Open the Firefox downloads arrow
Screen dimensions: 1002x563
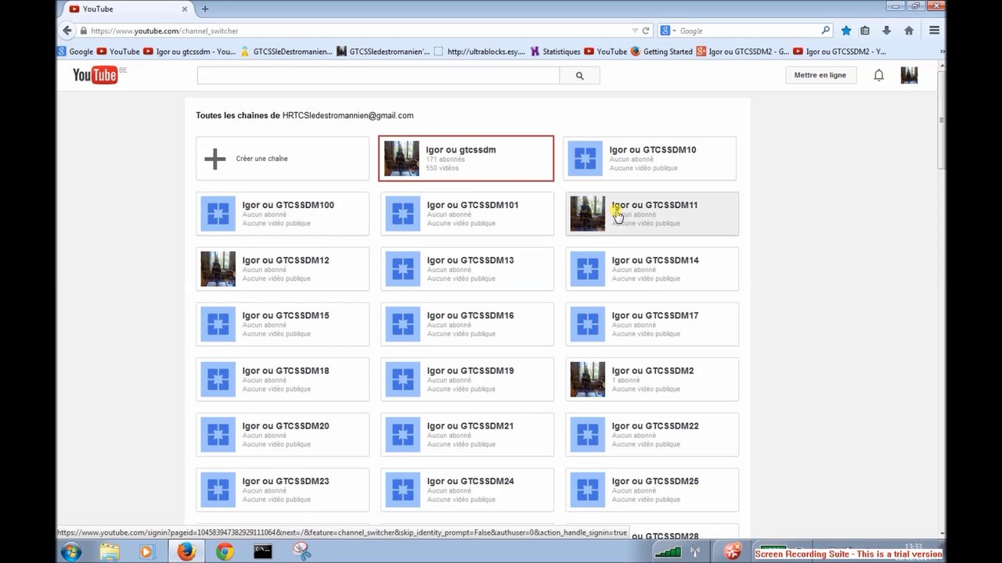(886, 30)
